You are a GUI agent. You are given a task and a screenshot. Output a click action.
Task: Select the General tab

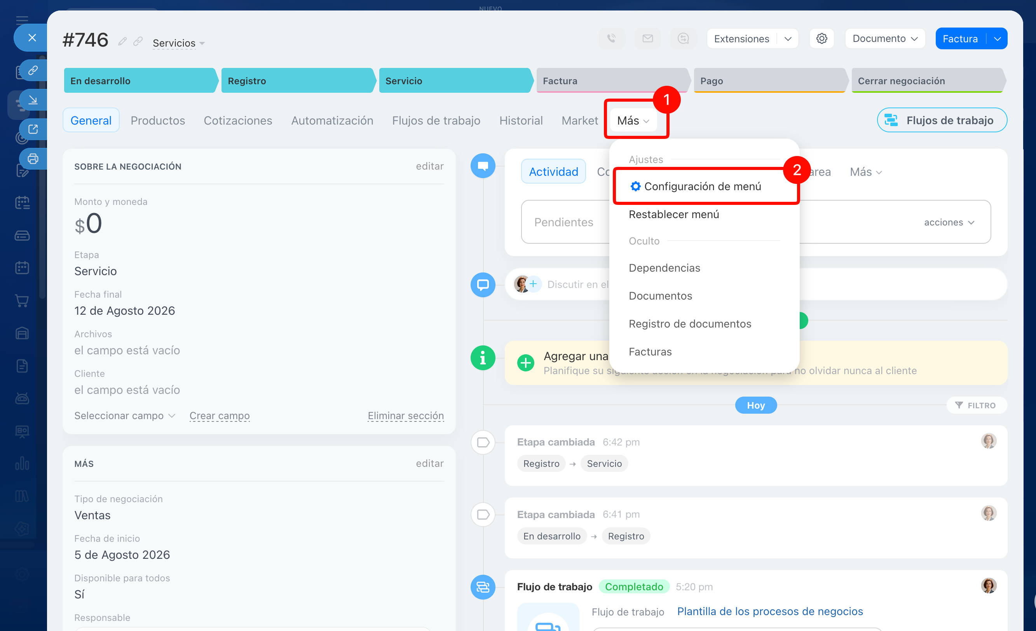91,120
